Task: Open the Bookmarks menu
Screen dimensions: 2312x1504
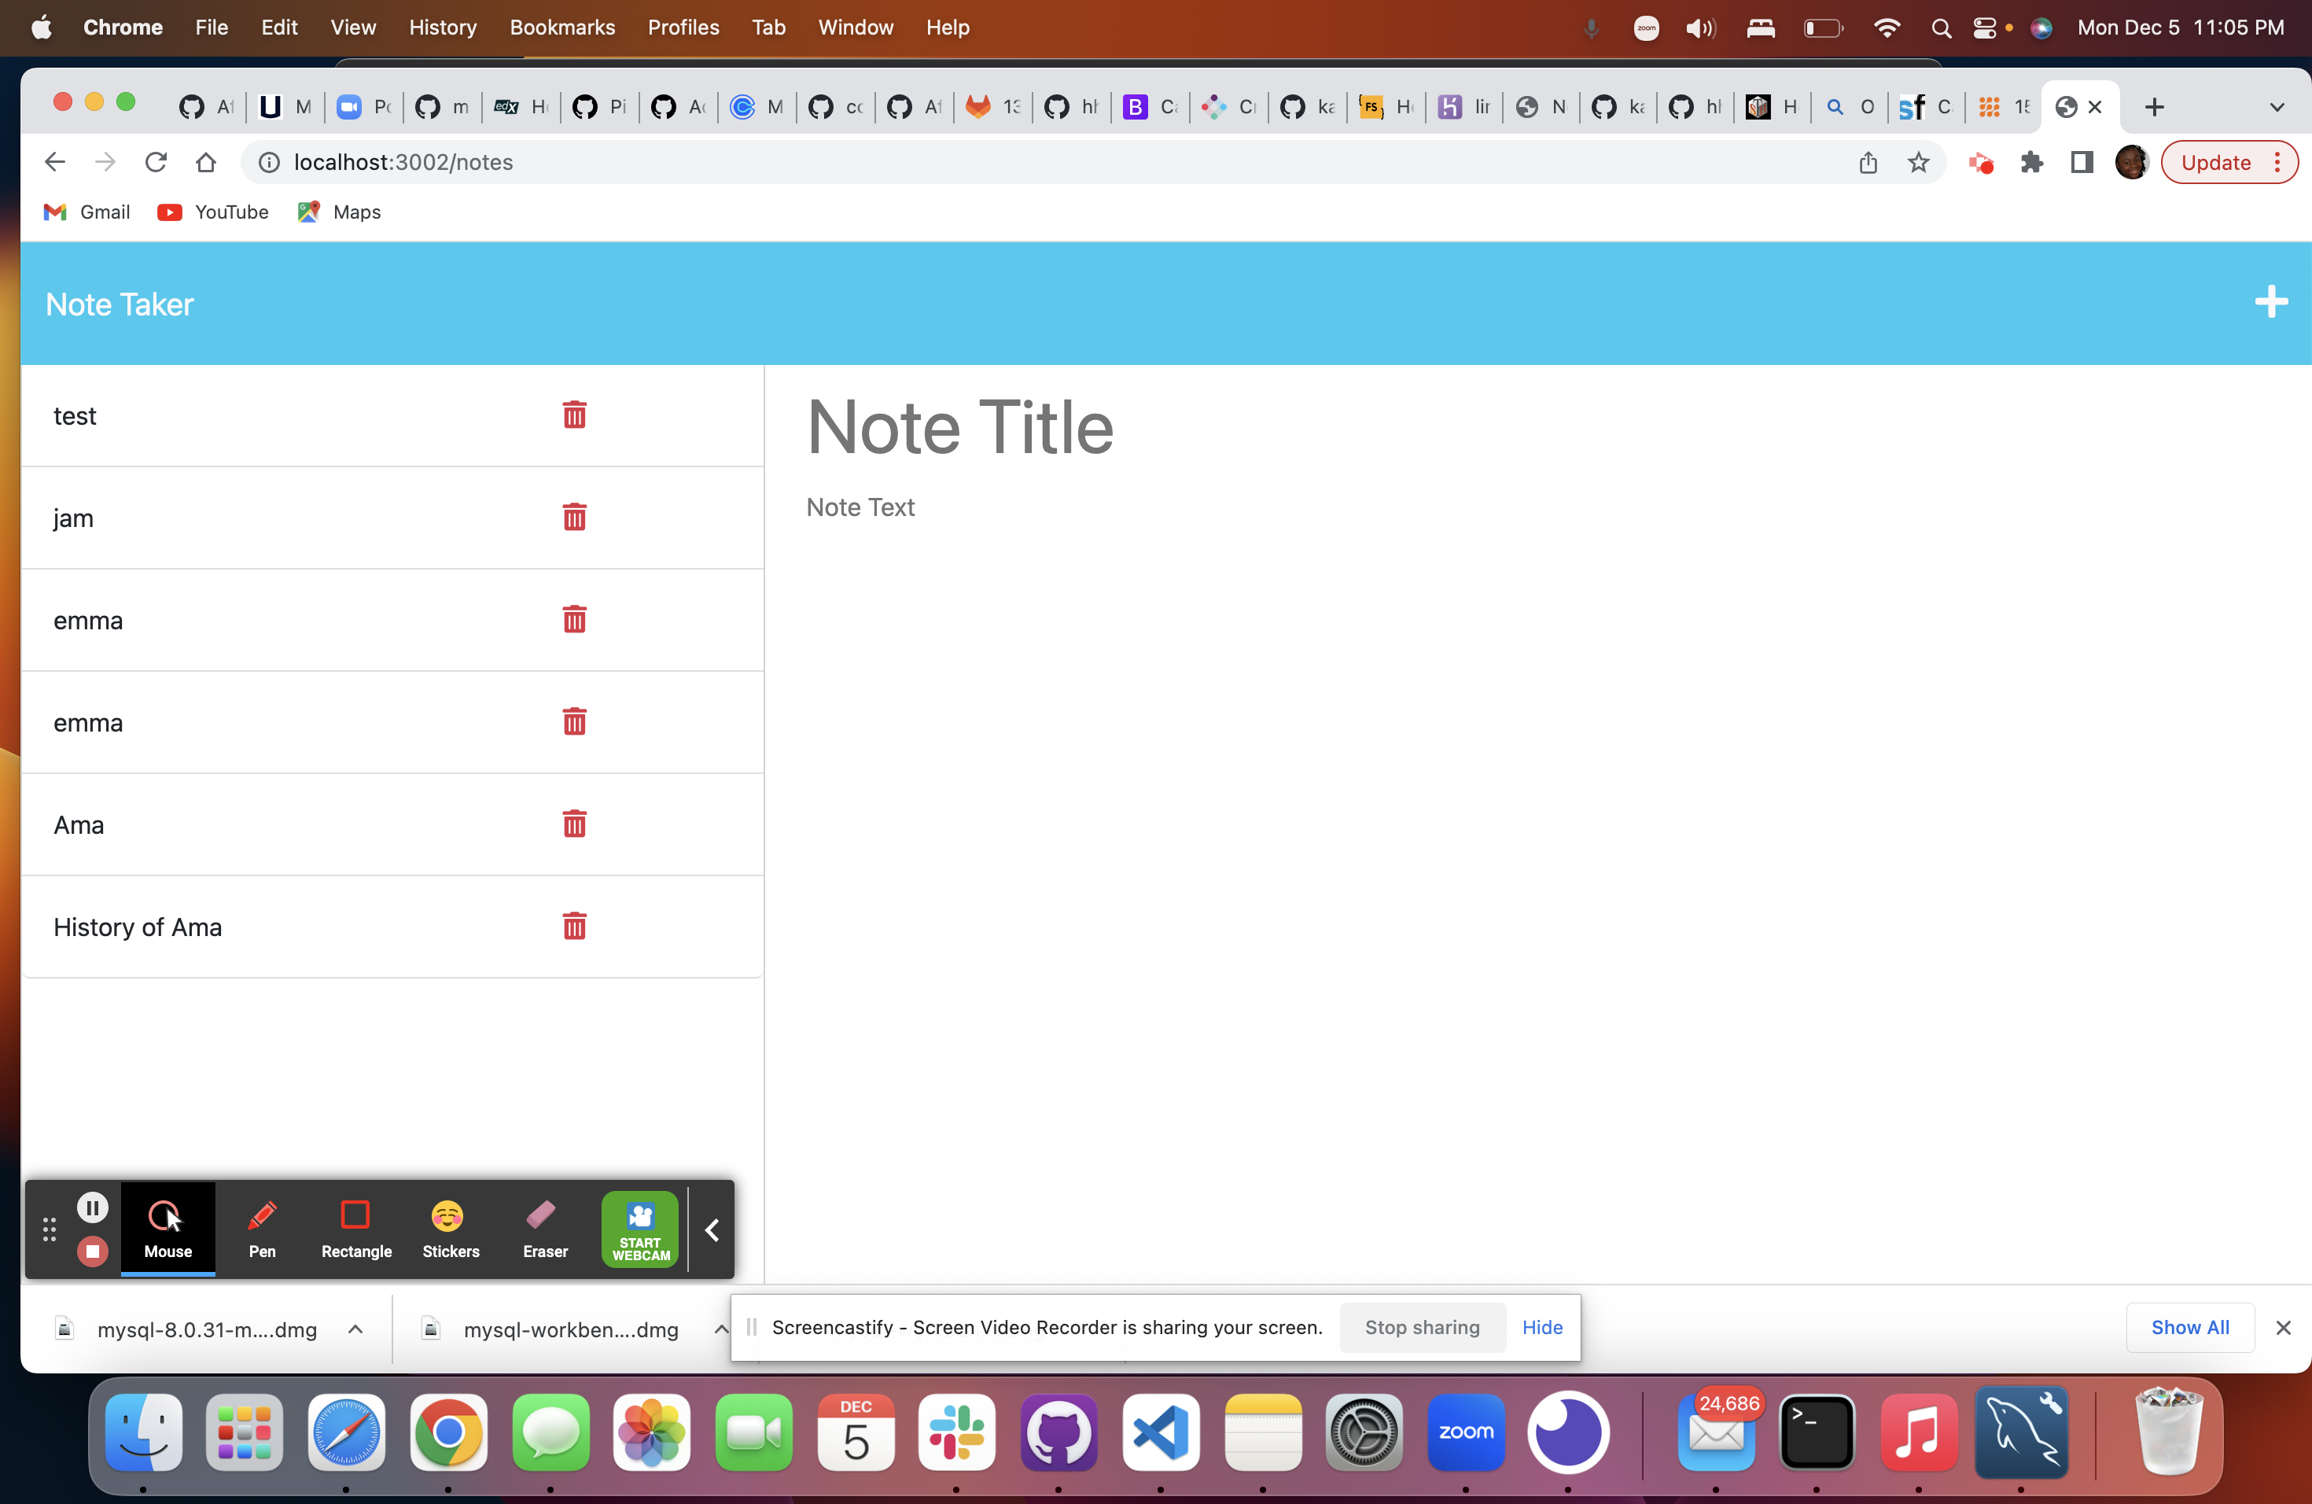Action: point(562,28)
